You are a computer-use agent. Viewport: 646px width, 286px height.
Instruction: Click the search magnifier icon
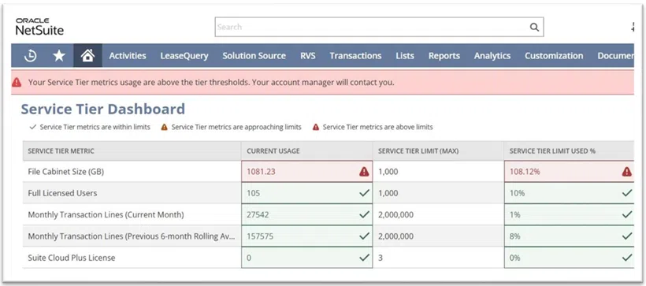[x=534, y=28]
